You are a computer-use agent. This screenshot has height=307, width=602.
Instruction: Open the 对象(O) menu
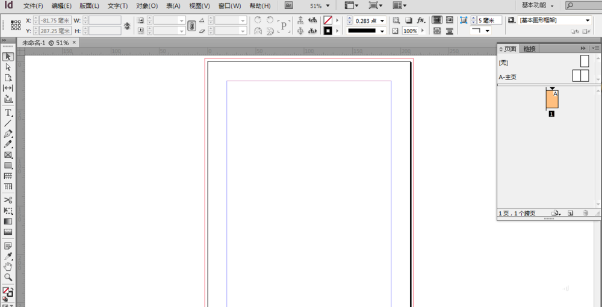(x=147, y=6)
